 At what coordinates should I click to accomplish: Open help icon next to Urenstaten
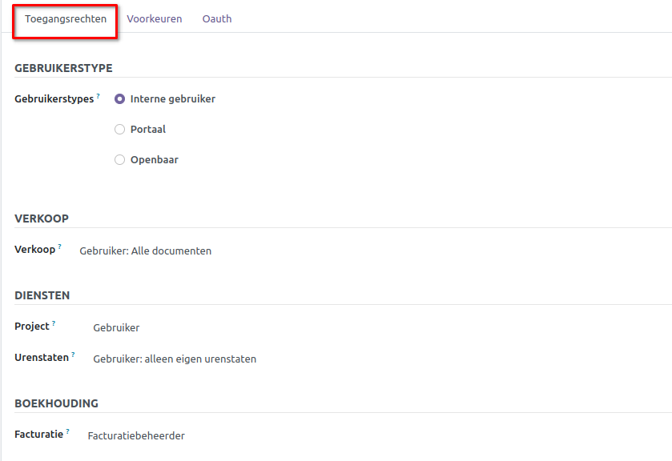click(73, 354)
